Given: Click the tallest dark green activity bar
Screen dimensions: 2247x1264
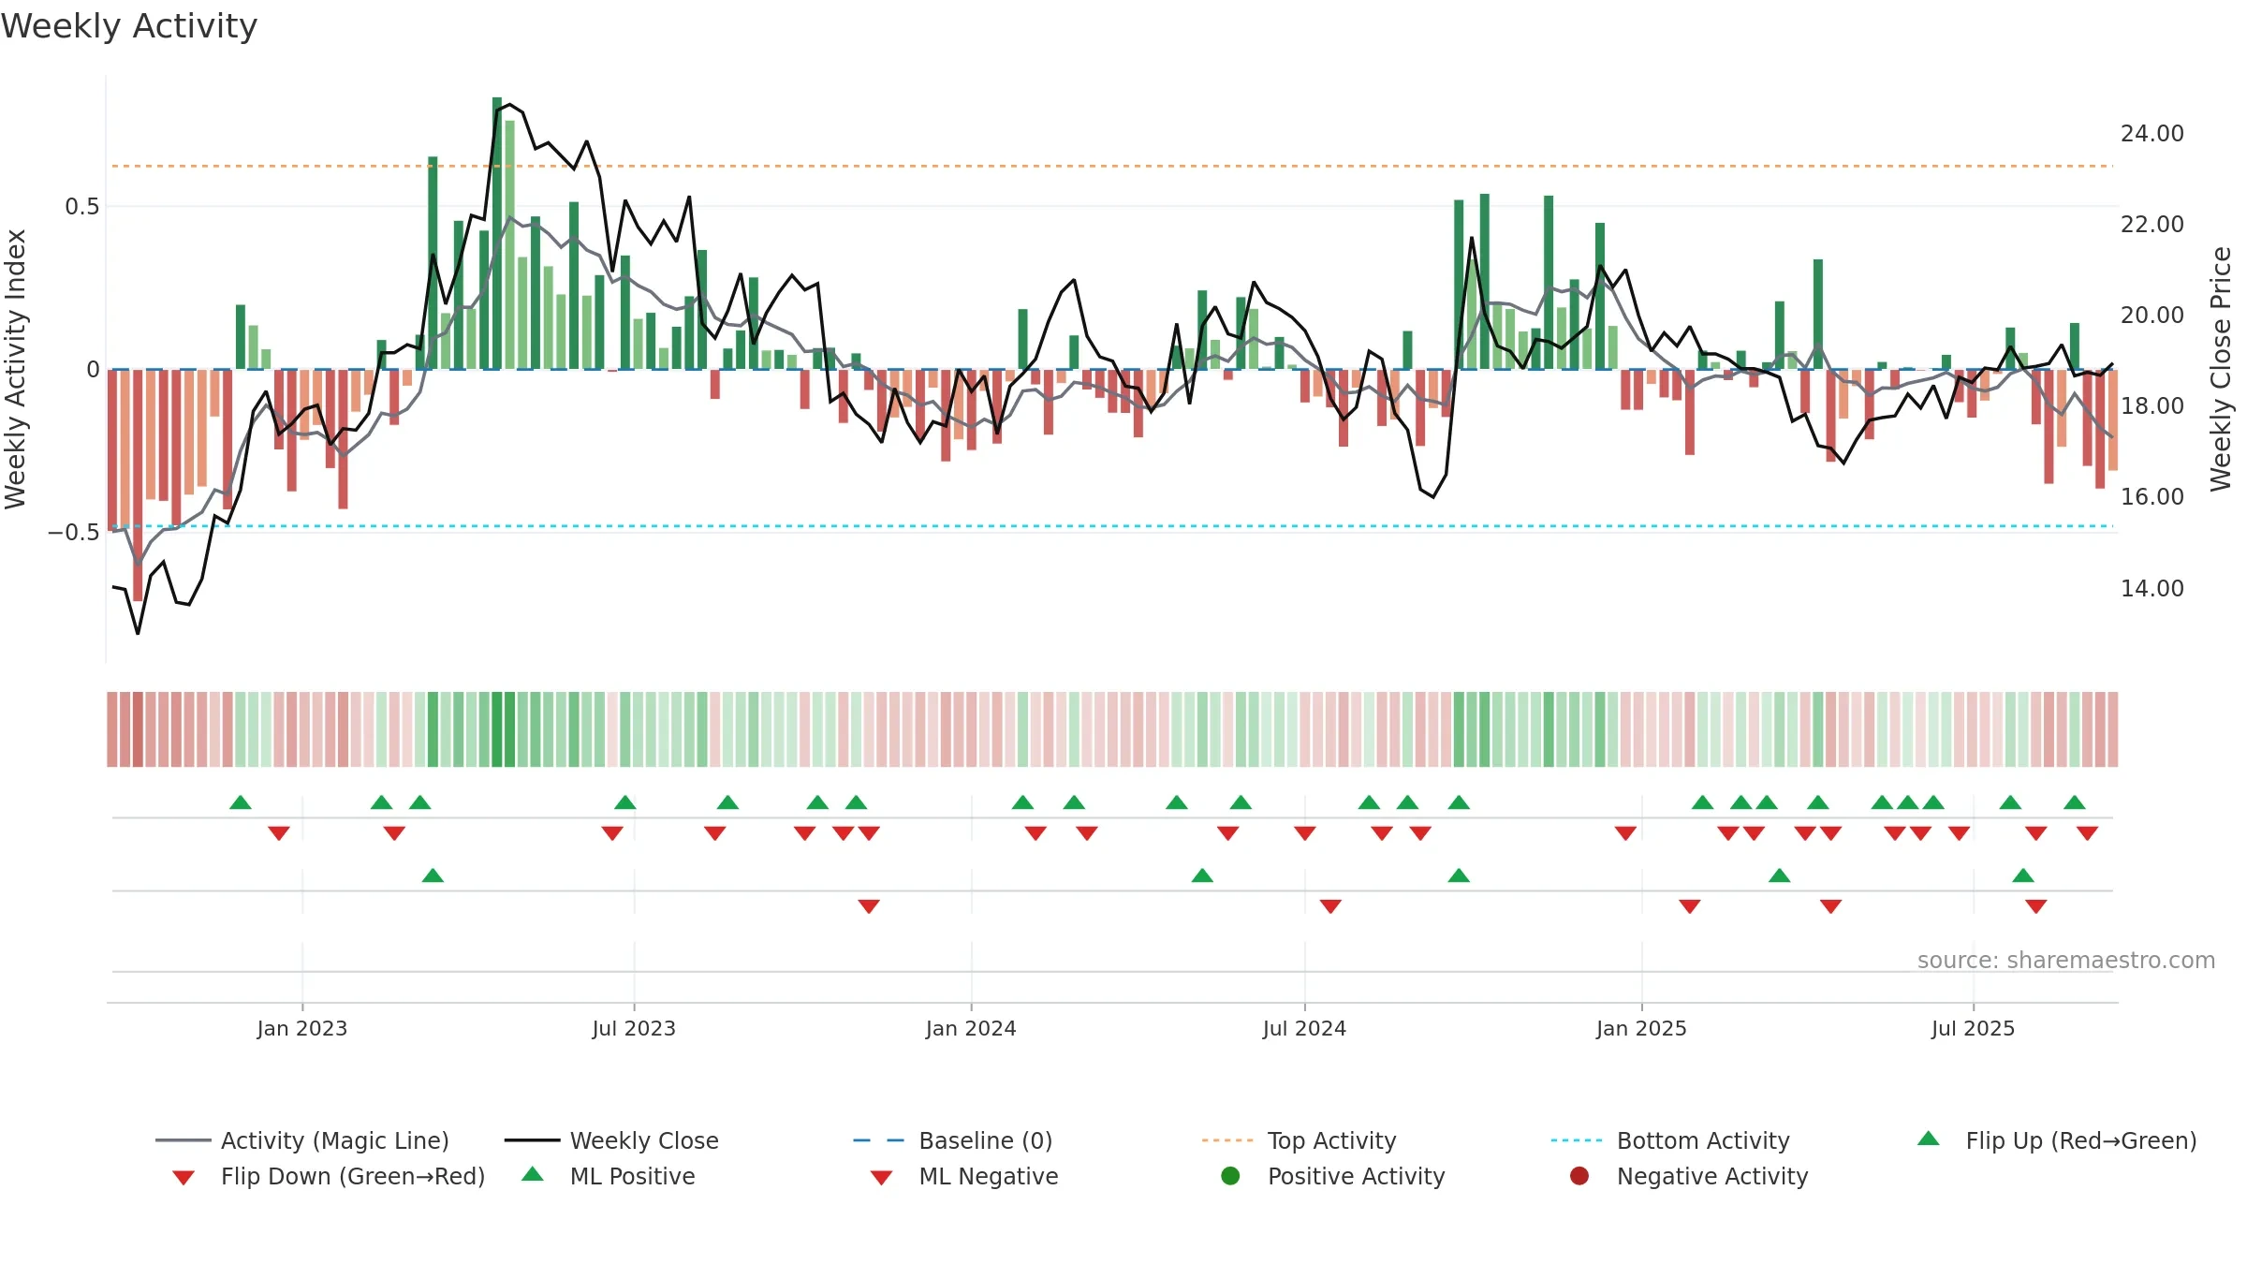Looking at the screenshot, I should pyautogui.click(x=497, y=233).
